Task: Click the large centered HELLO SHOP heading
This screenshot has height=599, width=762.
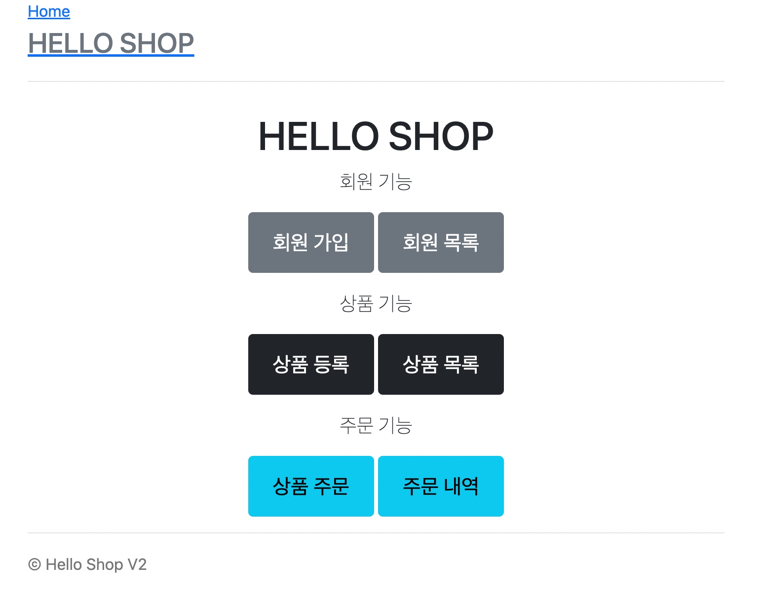Action: click(376, 136)
